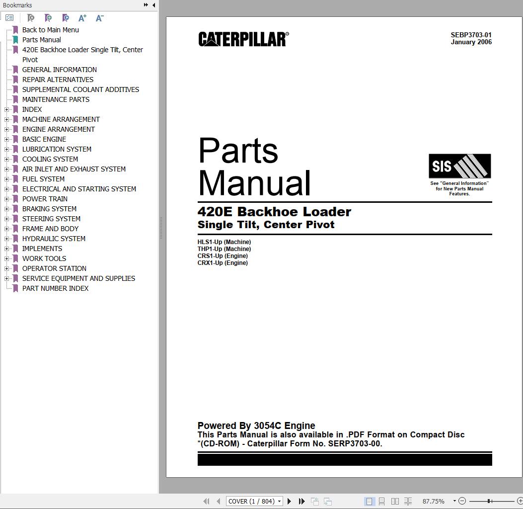
Task: Select the PART NUMBER INDEX bookmark
Action: (x=55, y=288)
